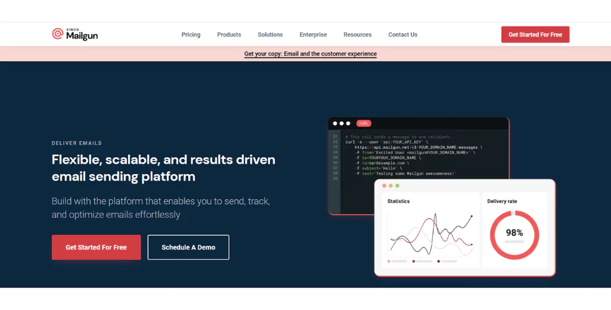The width and height of the screenshot is (611, 310).
Task: Go to the Enterprise page
Action: [x=313, y=35]
